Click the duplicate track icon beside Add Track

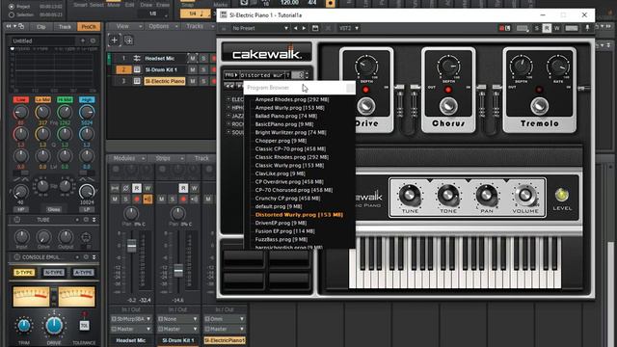point(128,40)
